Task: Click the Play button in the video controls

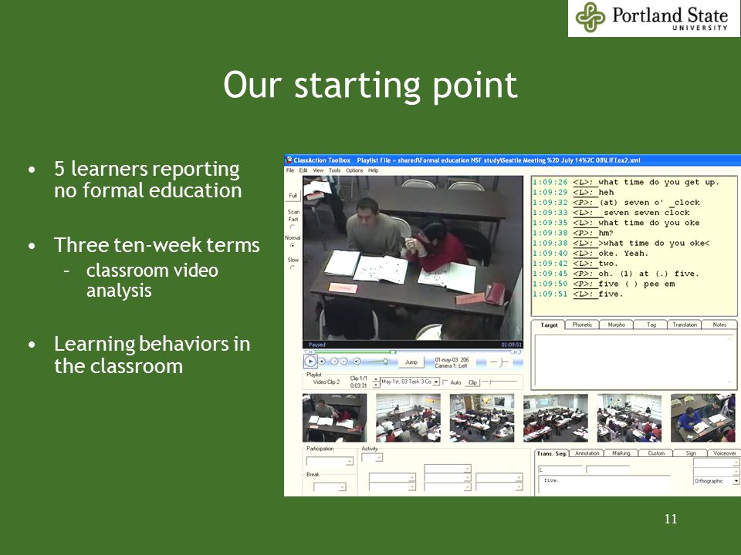Action: tap(310, 362)
